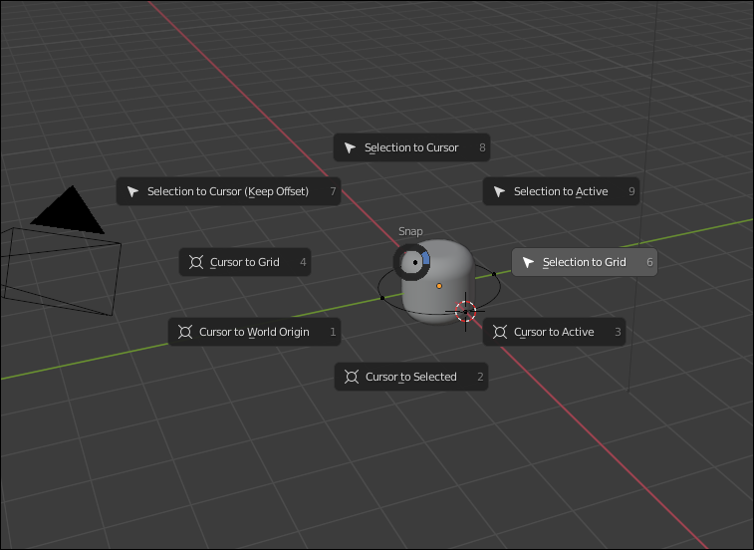Viewport: 754px width, 550px height.
Task: Pick Cursor to World Origin
Action: [x=254, y=332]
